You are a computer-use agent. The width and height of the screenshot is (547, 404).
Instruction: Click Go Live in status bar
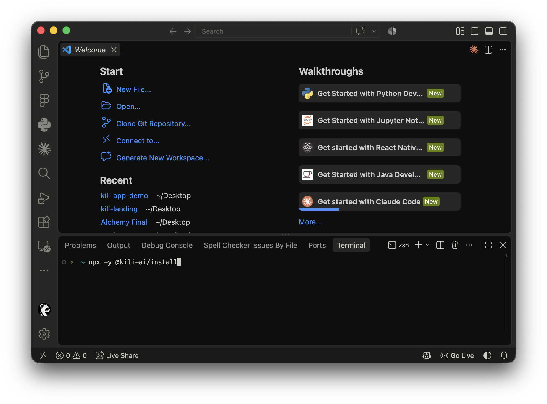click(x=457, y=355)
